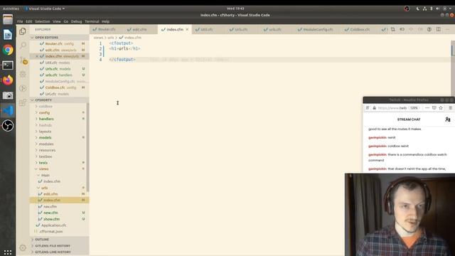455x256 pixels.
Task: Click the 120% zoom indicator in Firefox
Action: [x=414, y=107]
